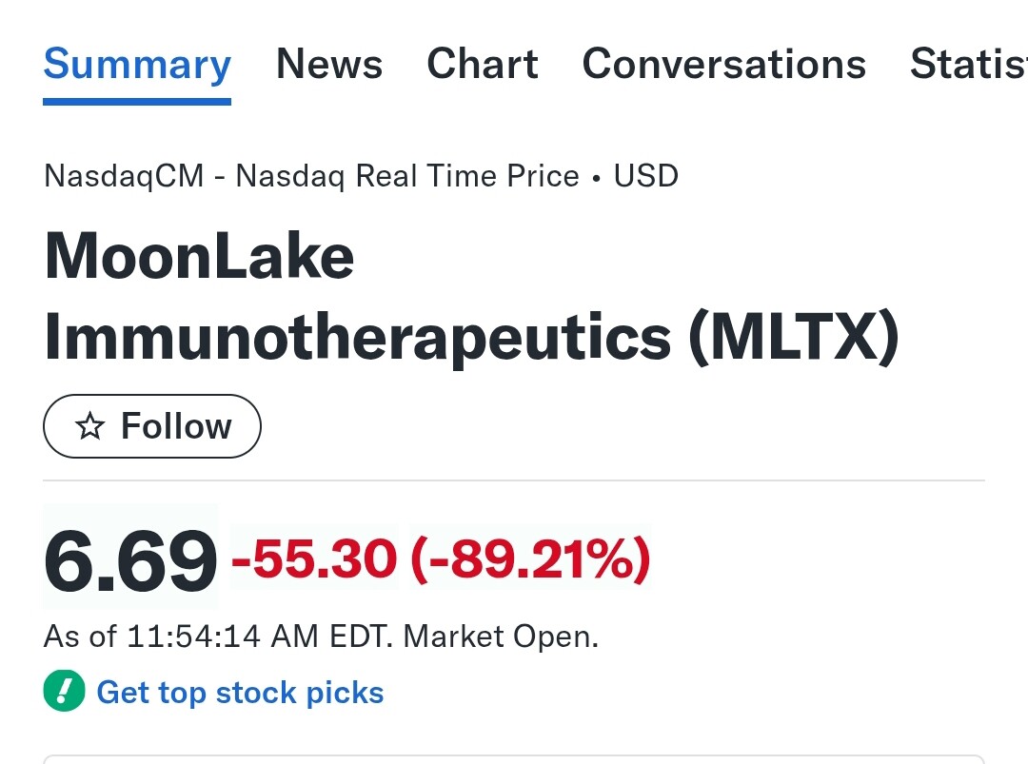Click the Nasdaq Real Time Price text

407,177
